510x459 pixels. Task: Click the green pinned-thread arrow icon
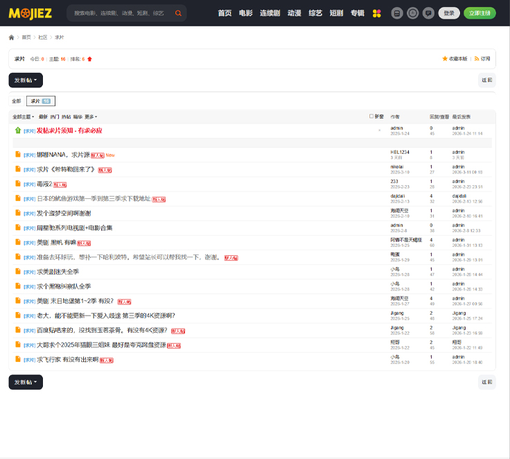18,130
